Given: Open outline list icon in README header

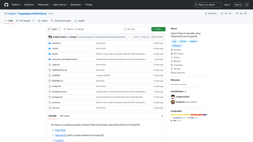Looking at the screenshot, I should pos(162,116).
